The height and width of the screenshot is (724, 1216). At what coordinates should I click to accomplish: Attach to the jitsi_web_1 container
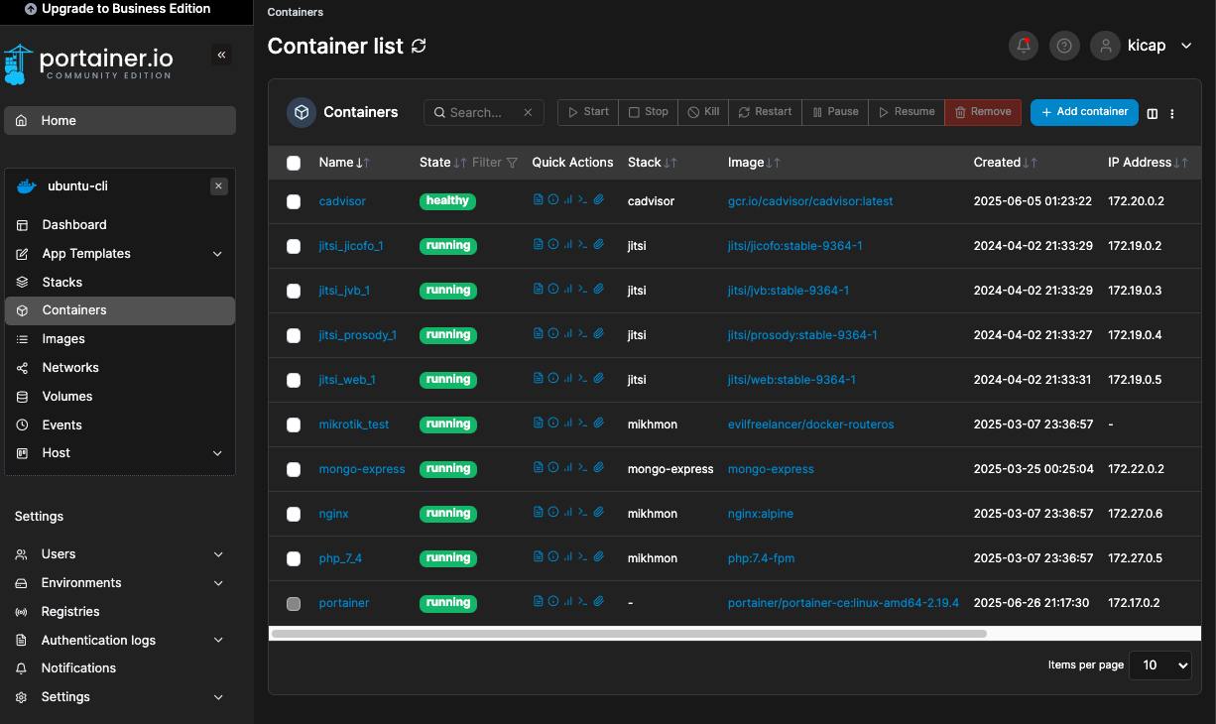pyautogui.click(x=599, y=379)
